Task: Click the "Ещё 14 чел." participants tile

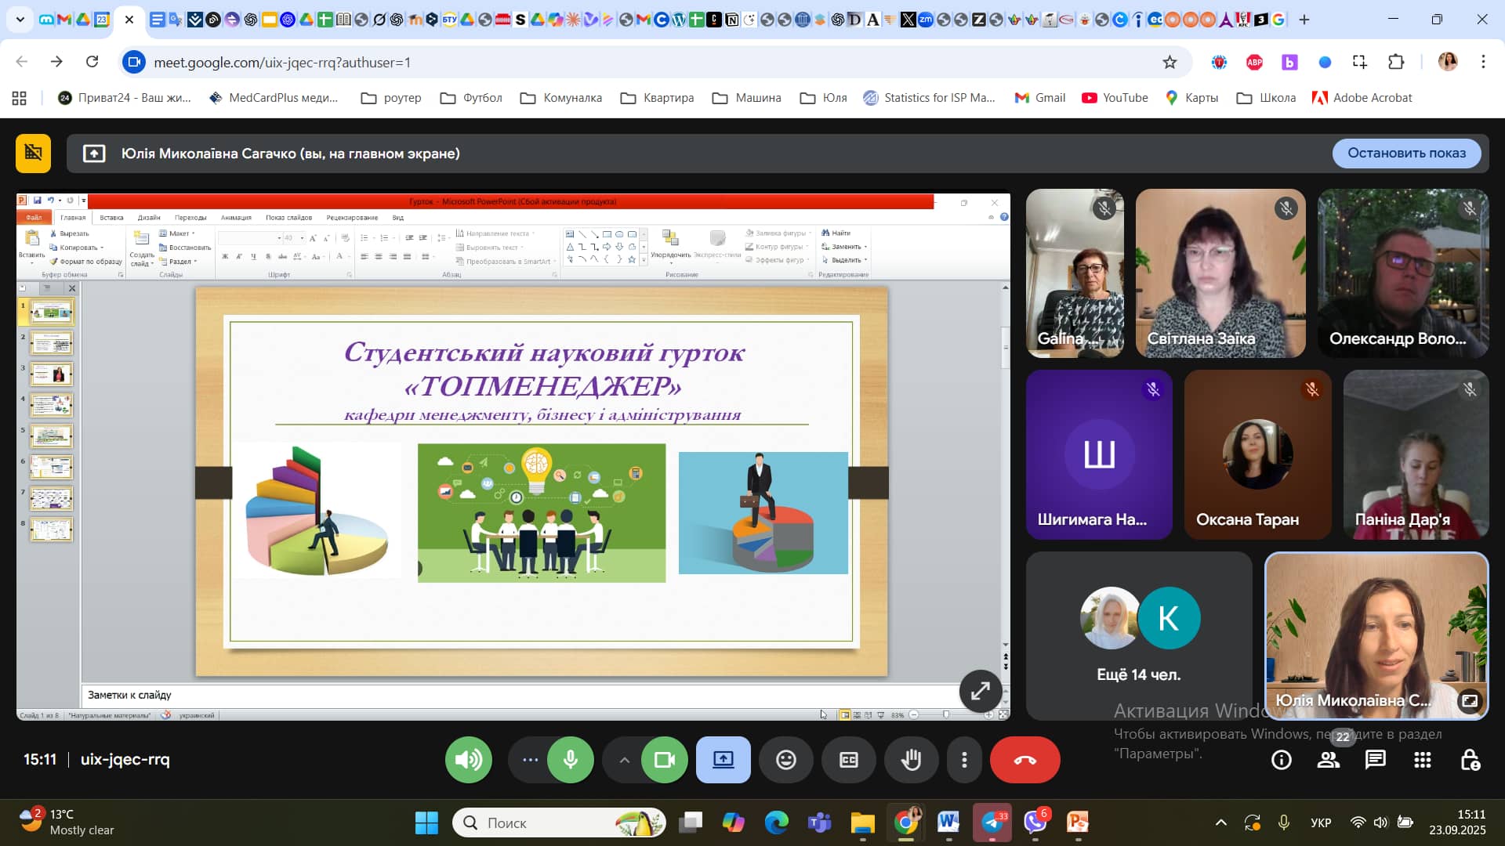Action: [x=1138, y=636]
